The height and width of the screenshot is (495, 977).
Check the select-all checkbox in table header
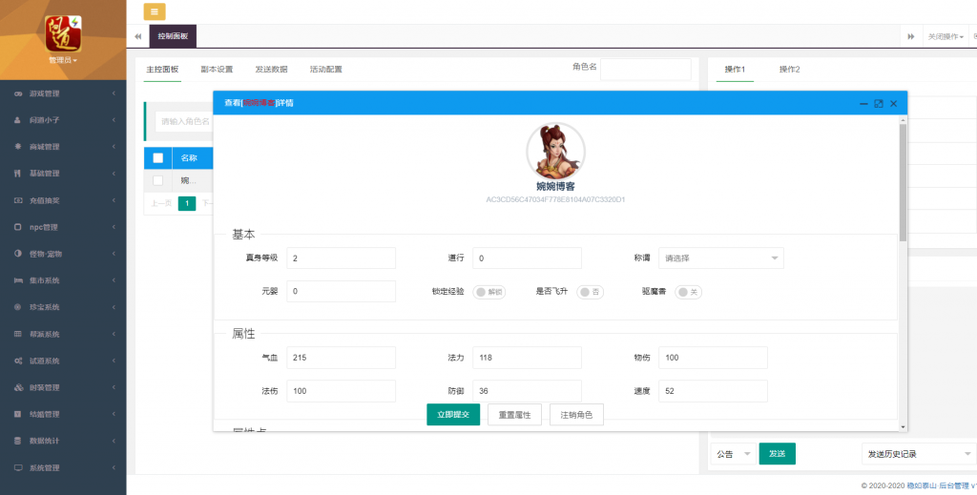[x=157, y=158]
